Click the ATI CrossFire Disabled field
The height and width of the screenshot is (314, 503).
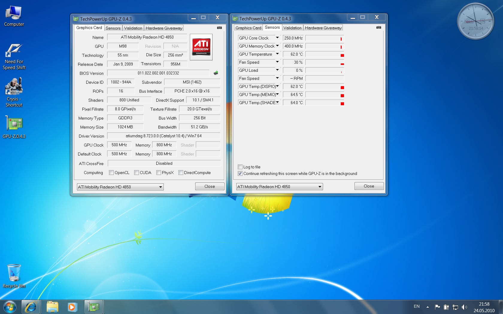click(164, 163)
